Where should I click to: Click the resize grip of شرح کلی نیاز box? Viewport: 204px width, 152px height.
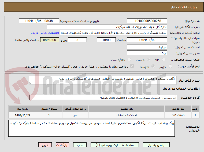click(x=30, y=84)
